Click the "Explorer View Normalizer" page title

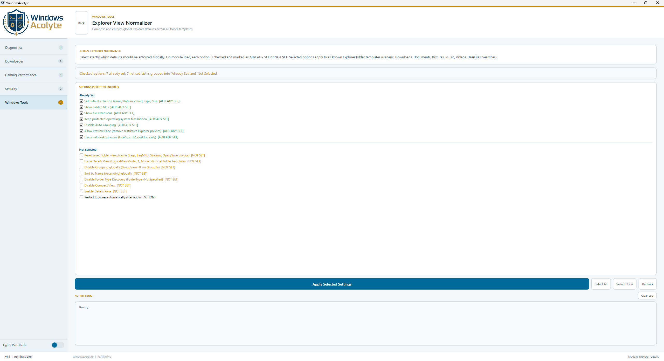click(122, 23)
